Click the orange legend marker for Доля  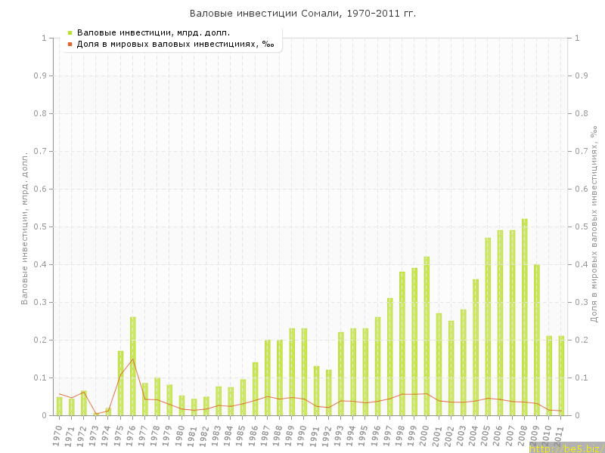point(70,44)
